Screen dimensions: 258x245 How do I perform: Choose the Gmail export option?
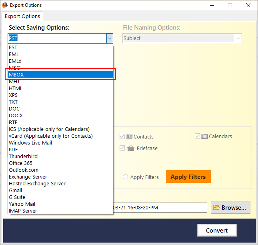click(x=60, y=190)
